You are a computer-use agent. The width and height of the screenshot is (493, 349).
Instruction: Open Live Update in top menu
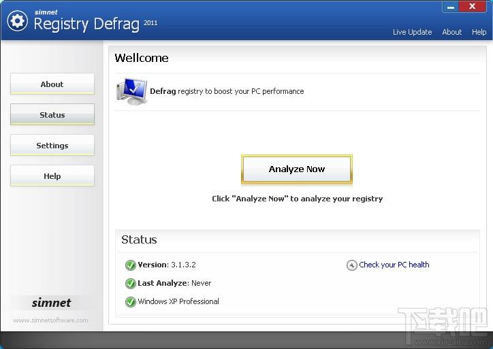tap(412, 32)
